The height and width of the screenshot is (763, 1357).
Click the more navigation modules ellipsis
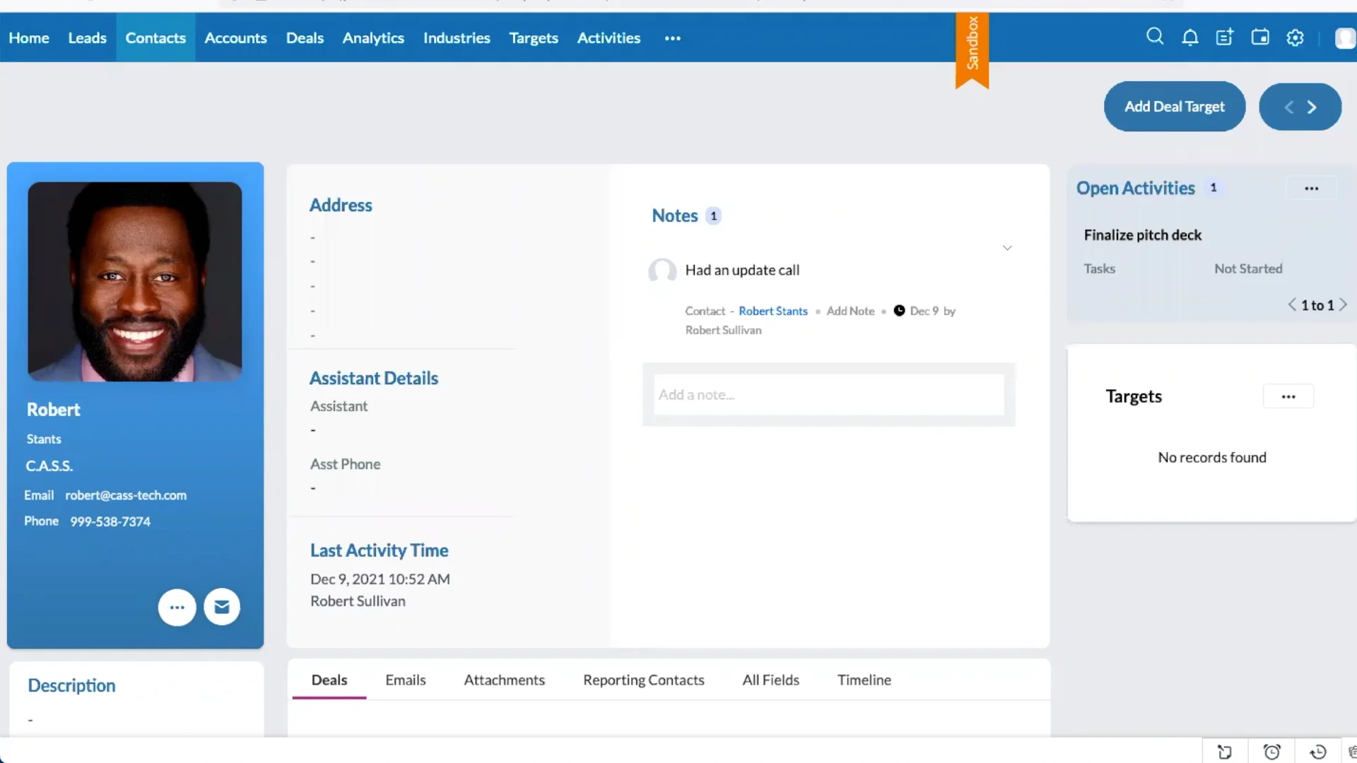click(x=673, y=38)
